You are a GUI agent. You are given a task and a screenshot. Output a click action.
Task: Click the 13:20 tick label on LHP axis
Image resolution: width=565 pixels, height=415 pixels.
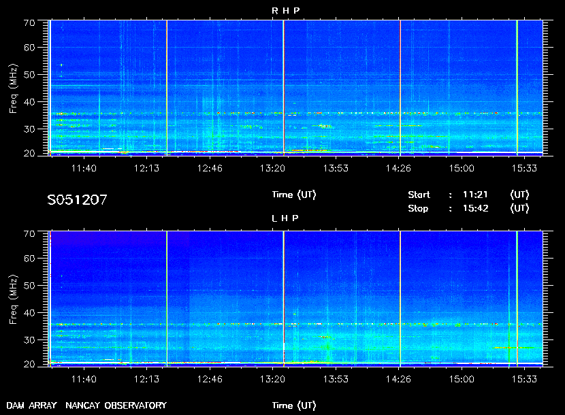[272, 379]
